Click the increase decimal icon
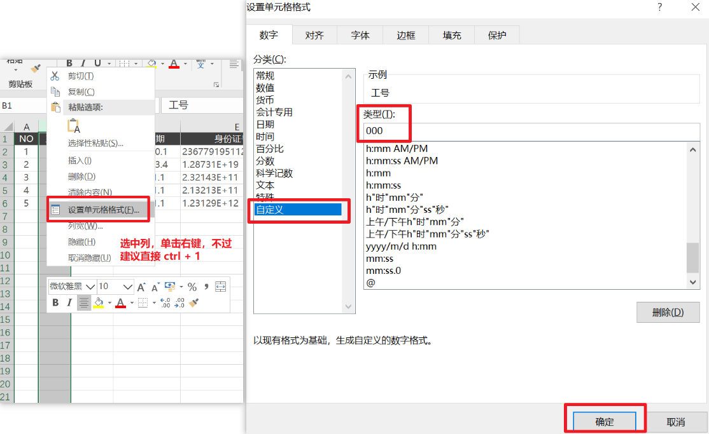Viewport: 709px width, 434px height. [165, 302]
